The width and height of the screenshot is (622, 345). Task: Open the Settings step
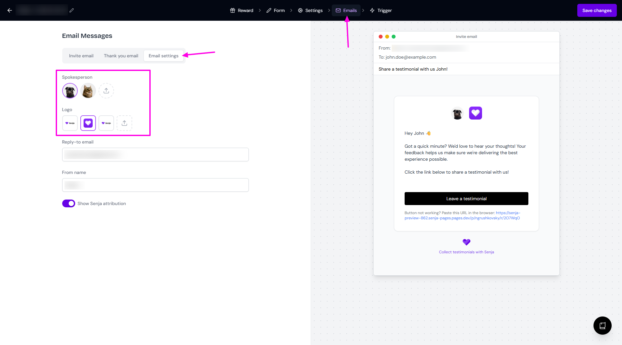pos(310,10)
